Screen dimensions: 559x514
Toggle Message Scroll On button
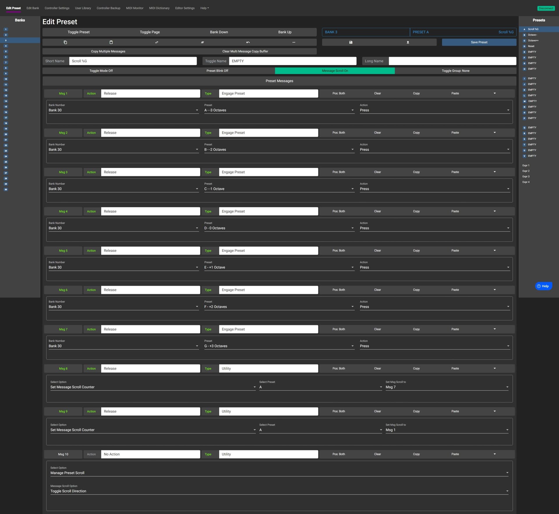coord(335,71)
